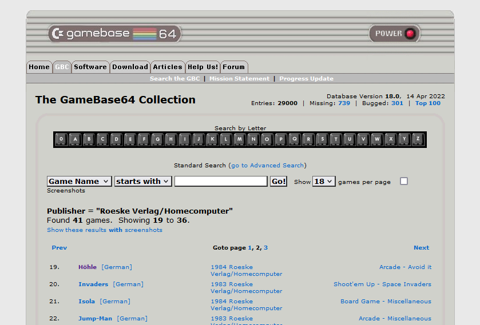Screen dimensions: 480x325
Task: Focus the search text input field
Action: (221, 181)
